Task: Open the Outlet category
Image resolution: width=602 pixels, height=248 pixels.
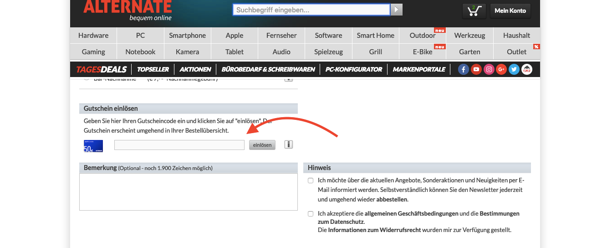Action: (517, 52)
